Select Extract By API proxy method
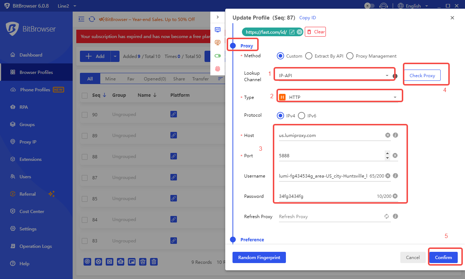 [x=309, y=56]
